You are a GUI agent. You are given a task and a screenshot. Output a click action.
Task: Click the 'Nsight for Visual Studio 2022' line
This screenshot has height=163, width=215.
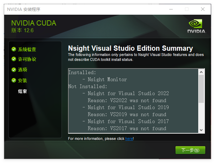click(x=128, y=93)
